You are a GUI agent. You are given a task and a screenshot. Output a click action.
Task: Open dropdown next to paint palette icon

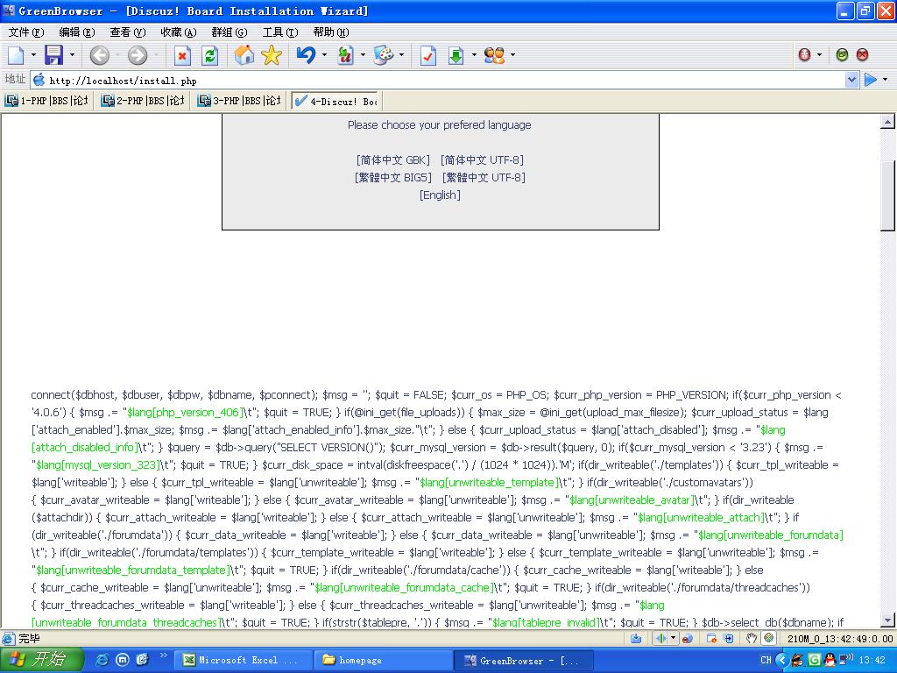click(x=401, y=55)
